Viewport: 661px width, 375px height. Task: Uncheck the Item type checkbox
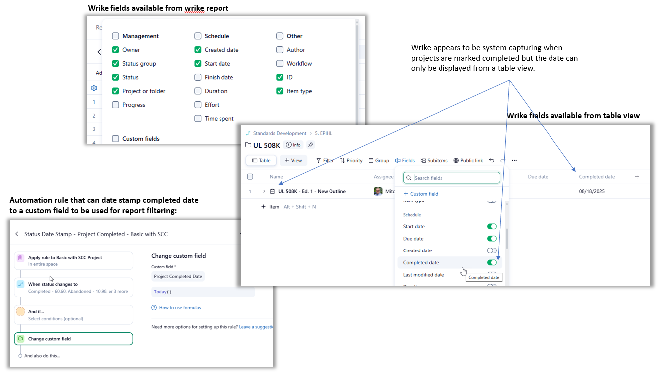tap(280, 91)
